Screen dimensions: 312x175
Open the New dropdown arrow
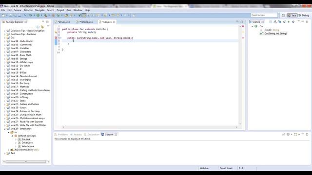7,15
